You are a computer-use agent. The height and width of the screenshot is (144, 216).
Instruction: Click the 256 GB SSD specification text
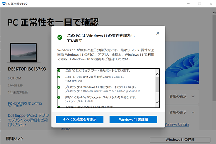[15, 85]
